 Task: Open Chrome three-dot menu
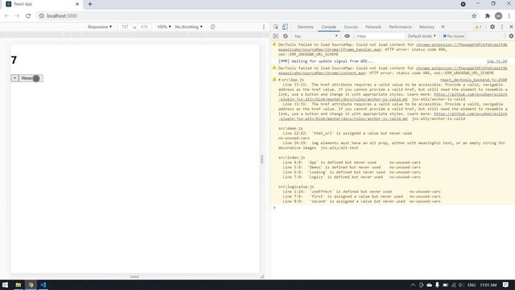coord(509,16)
